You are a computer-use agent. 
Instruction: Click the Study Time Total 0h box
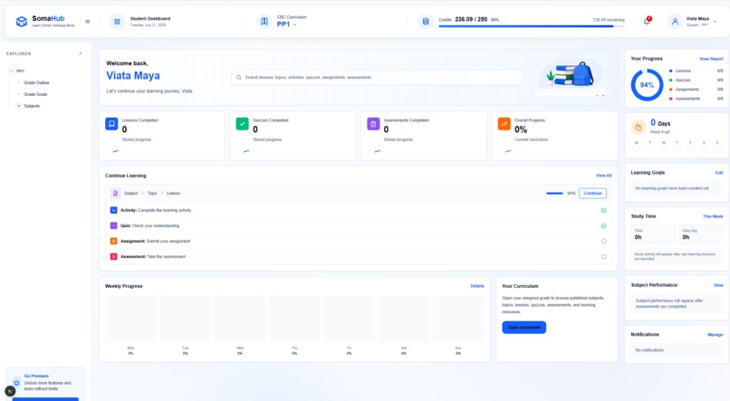click(x=653, y=234)
